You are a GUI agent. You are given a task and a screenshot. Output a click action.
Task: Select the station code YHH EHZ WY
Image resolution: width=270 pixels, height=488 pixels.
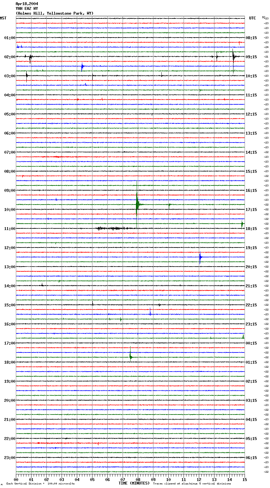[x=27, y=9]
